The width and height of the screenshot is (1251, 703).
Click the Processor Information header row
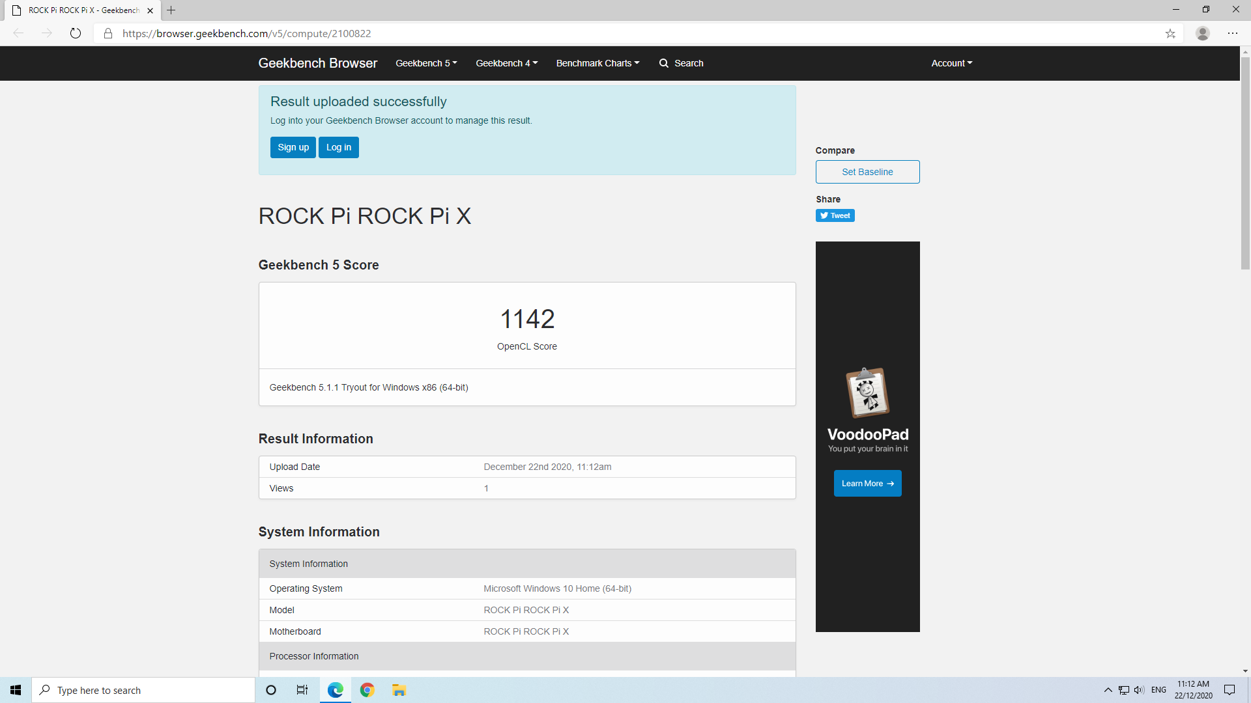pyautogui.click(x=527, y=656)
